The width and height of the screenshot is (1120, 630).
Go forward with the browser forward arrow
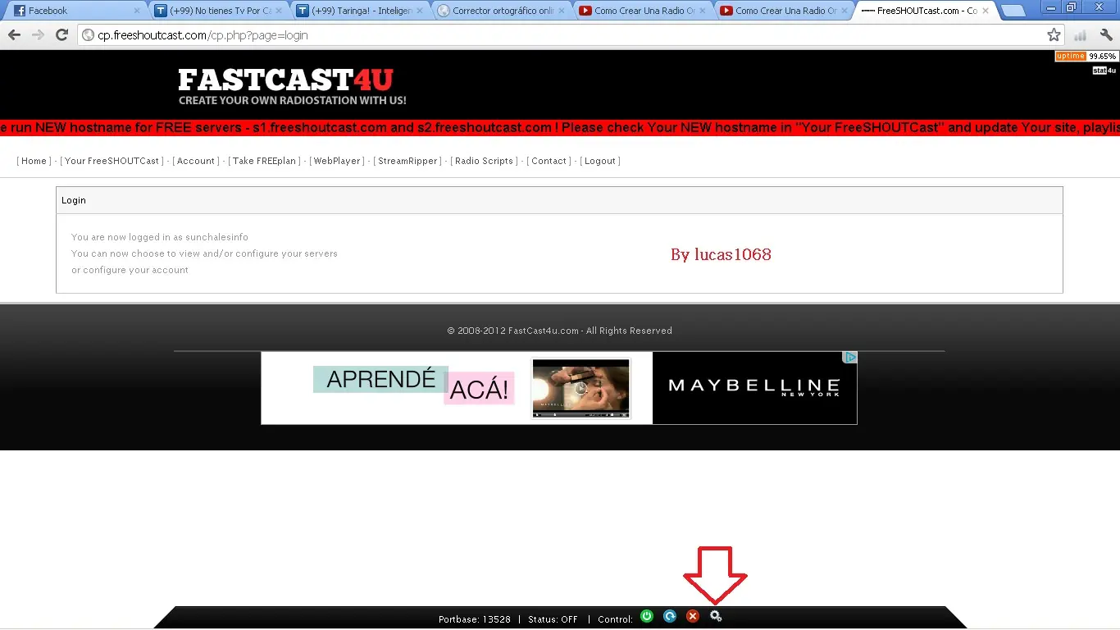(38, 35)
